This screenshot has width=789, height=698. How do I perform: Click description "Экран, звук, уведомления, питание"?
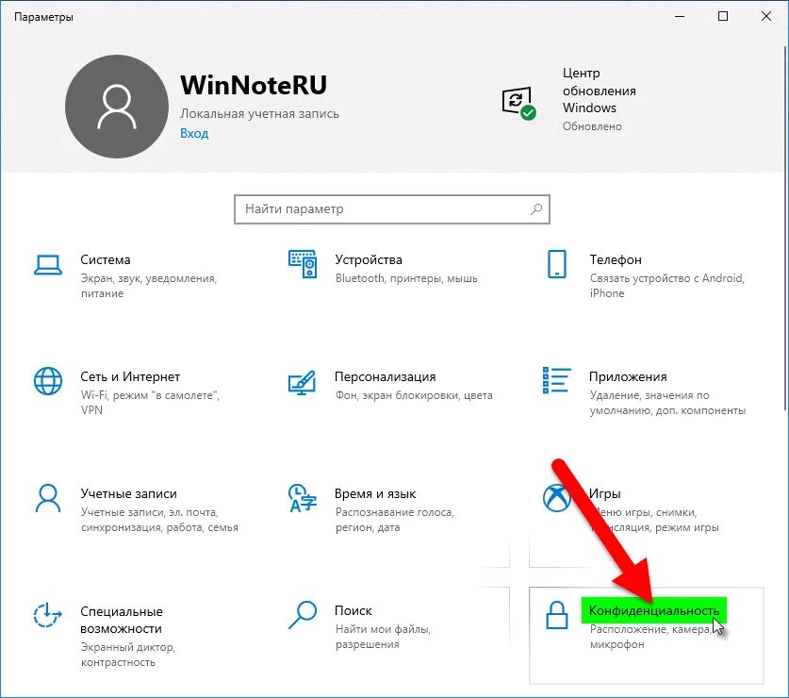149,286
